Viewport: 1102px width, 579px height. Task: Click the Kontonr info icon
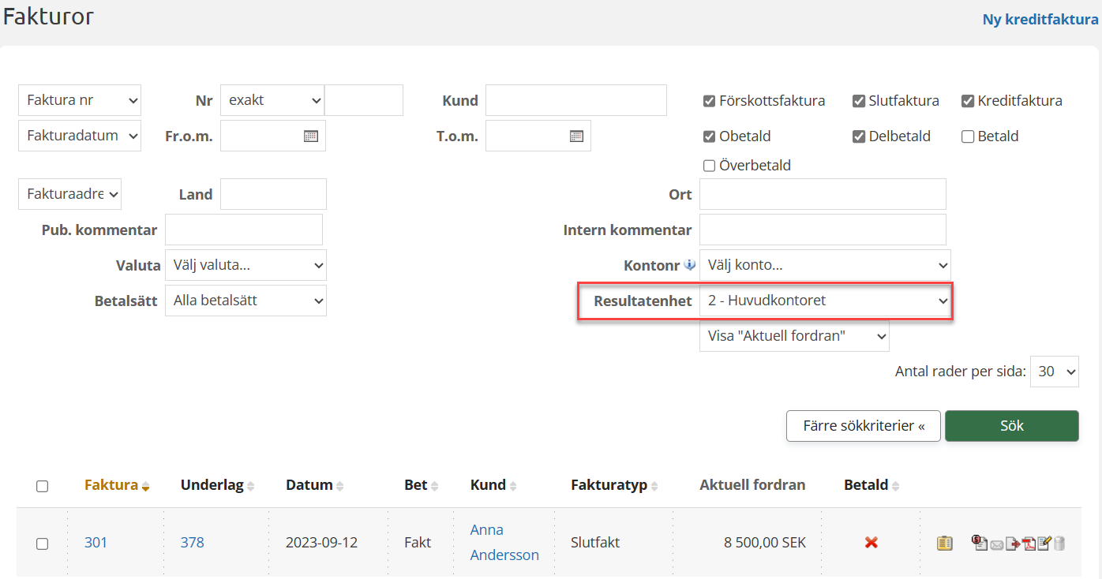pyautogui.click(x=689, y=265)
